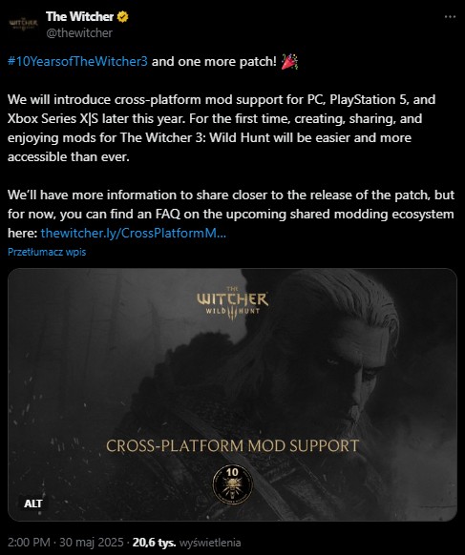
Task: Click Przetłumacz wpis to translate post
Action: pos(47,252)
